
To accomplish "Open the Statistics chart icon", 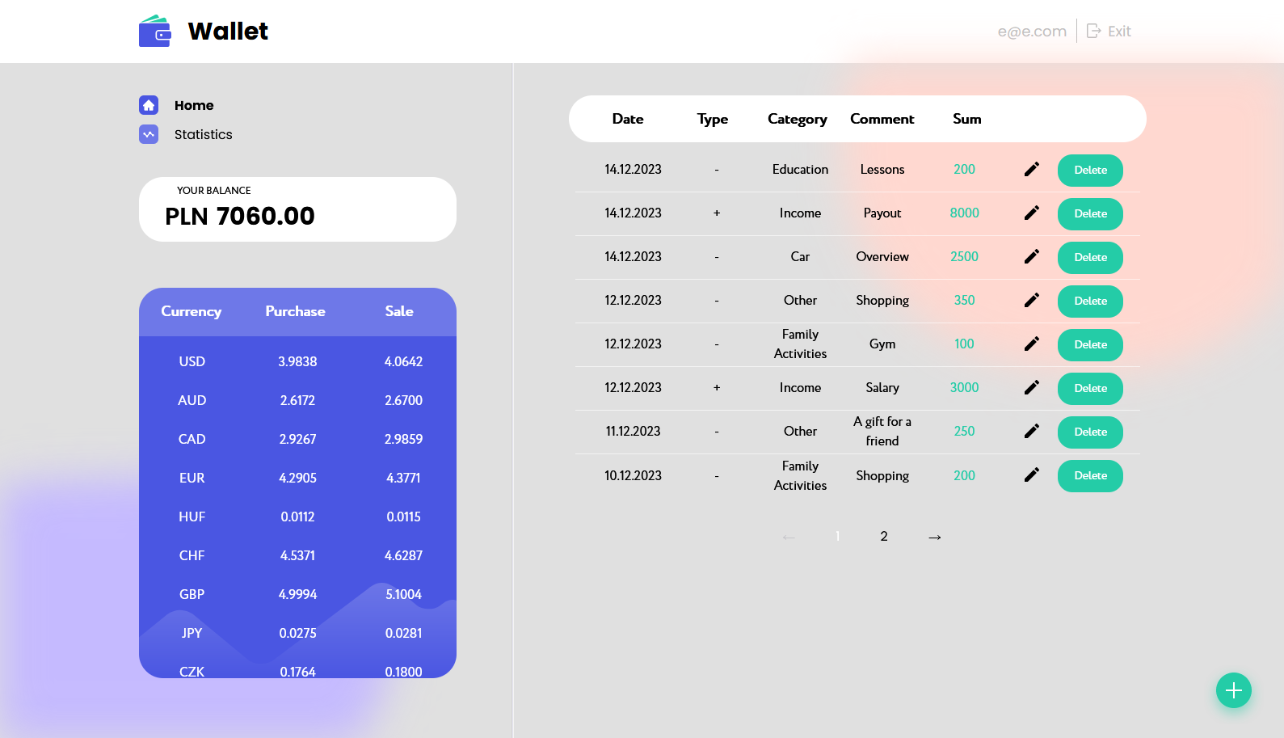I will pyautogui.click(x=149, y=134).
